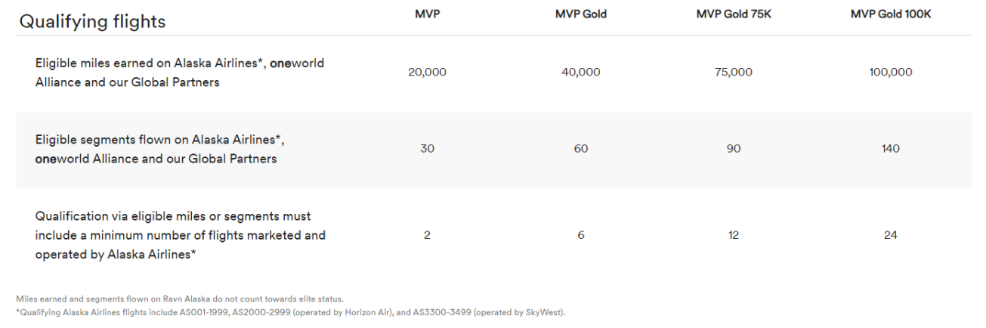Select the 40,000 miles cell
This screenshot has height=328, width=986.
point(580,73)
